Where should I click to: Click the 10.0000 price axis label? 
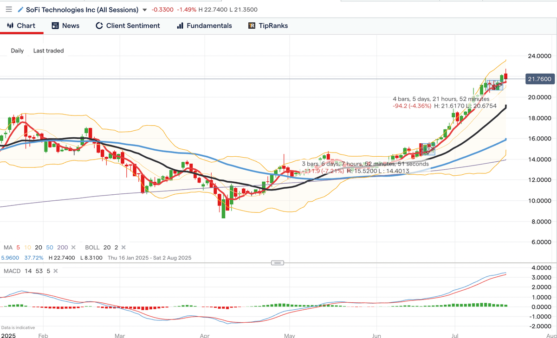click(540, 201)
